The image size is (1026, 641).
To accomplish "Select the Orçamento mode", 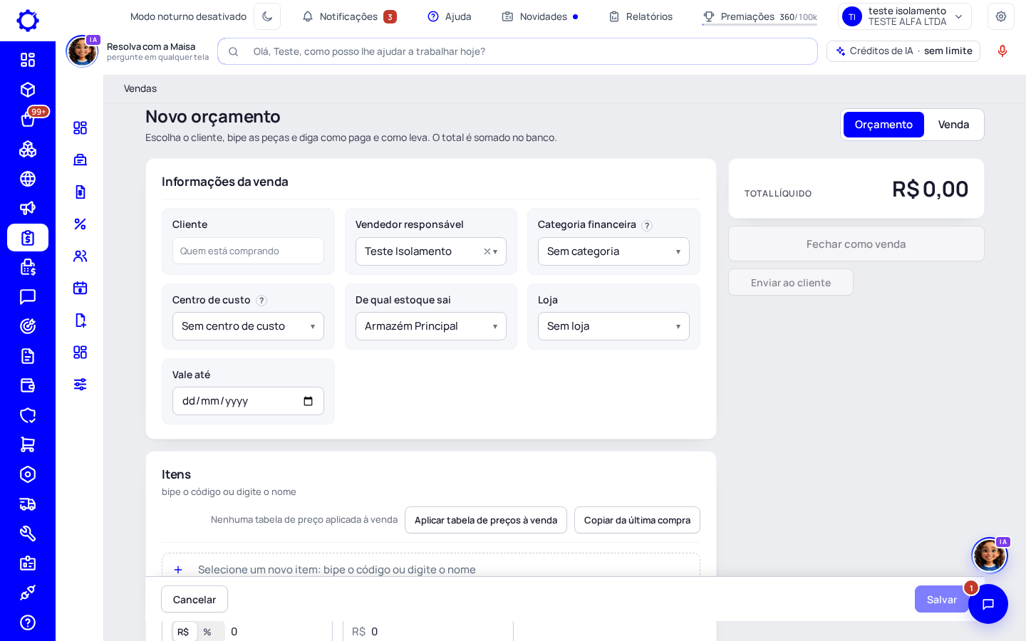I will click(883, 125).
